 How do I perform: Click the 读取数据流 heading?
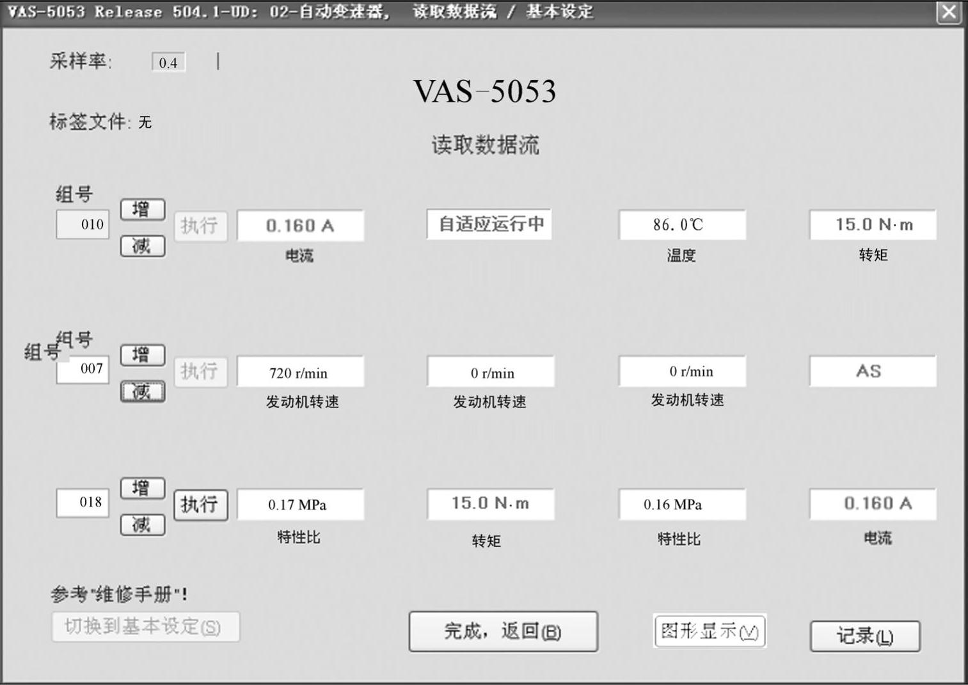click(486, 145)
